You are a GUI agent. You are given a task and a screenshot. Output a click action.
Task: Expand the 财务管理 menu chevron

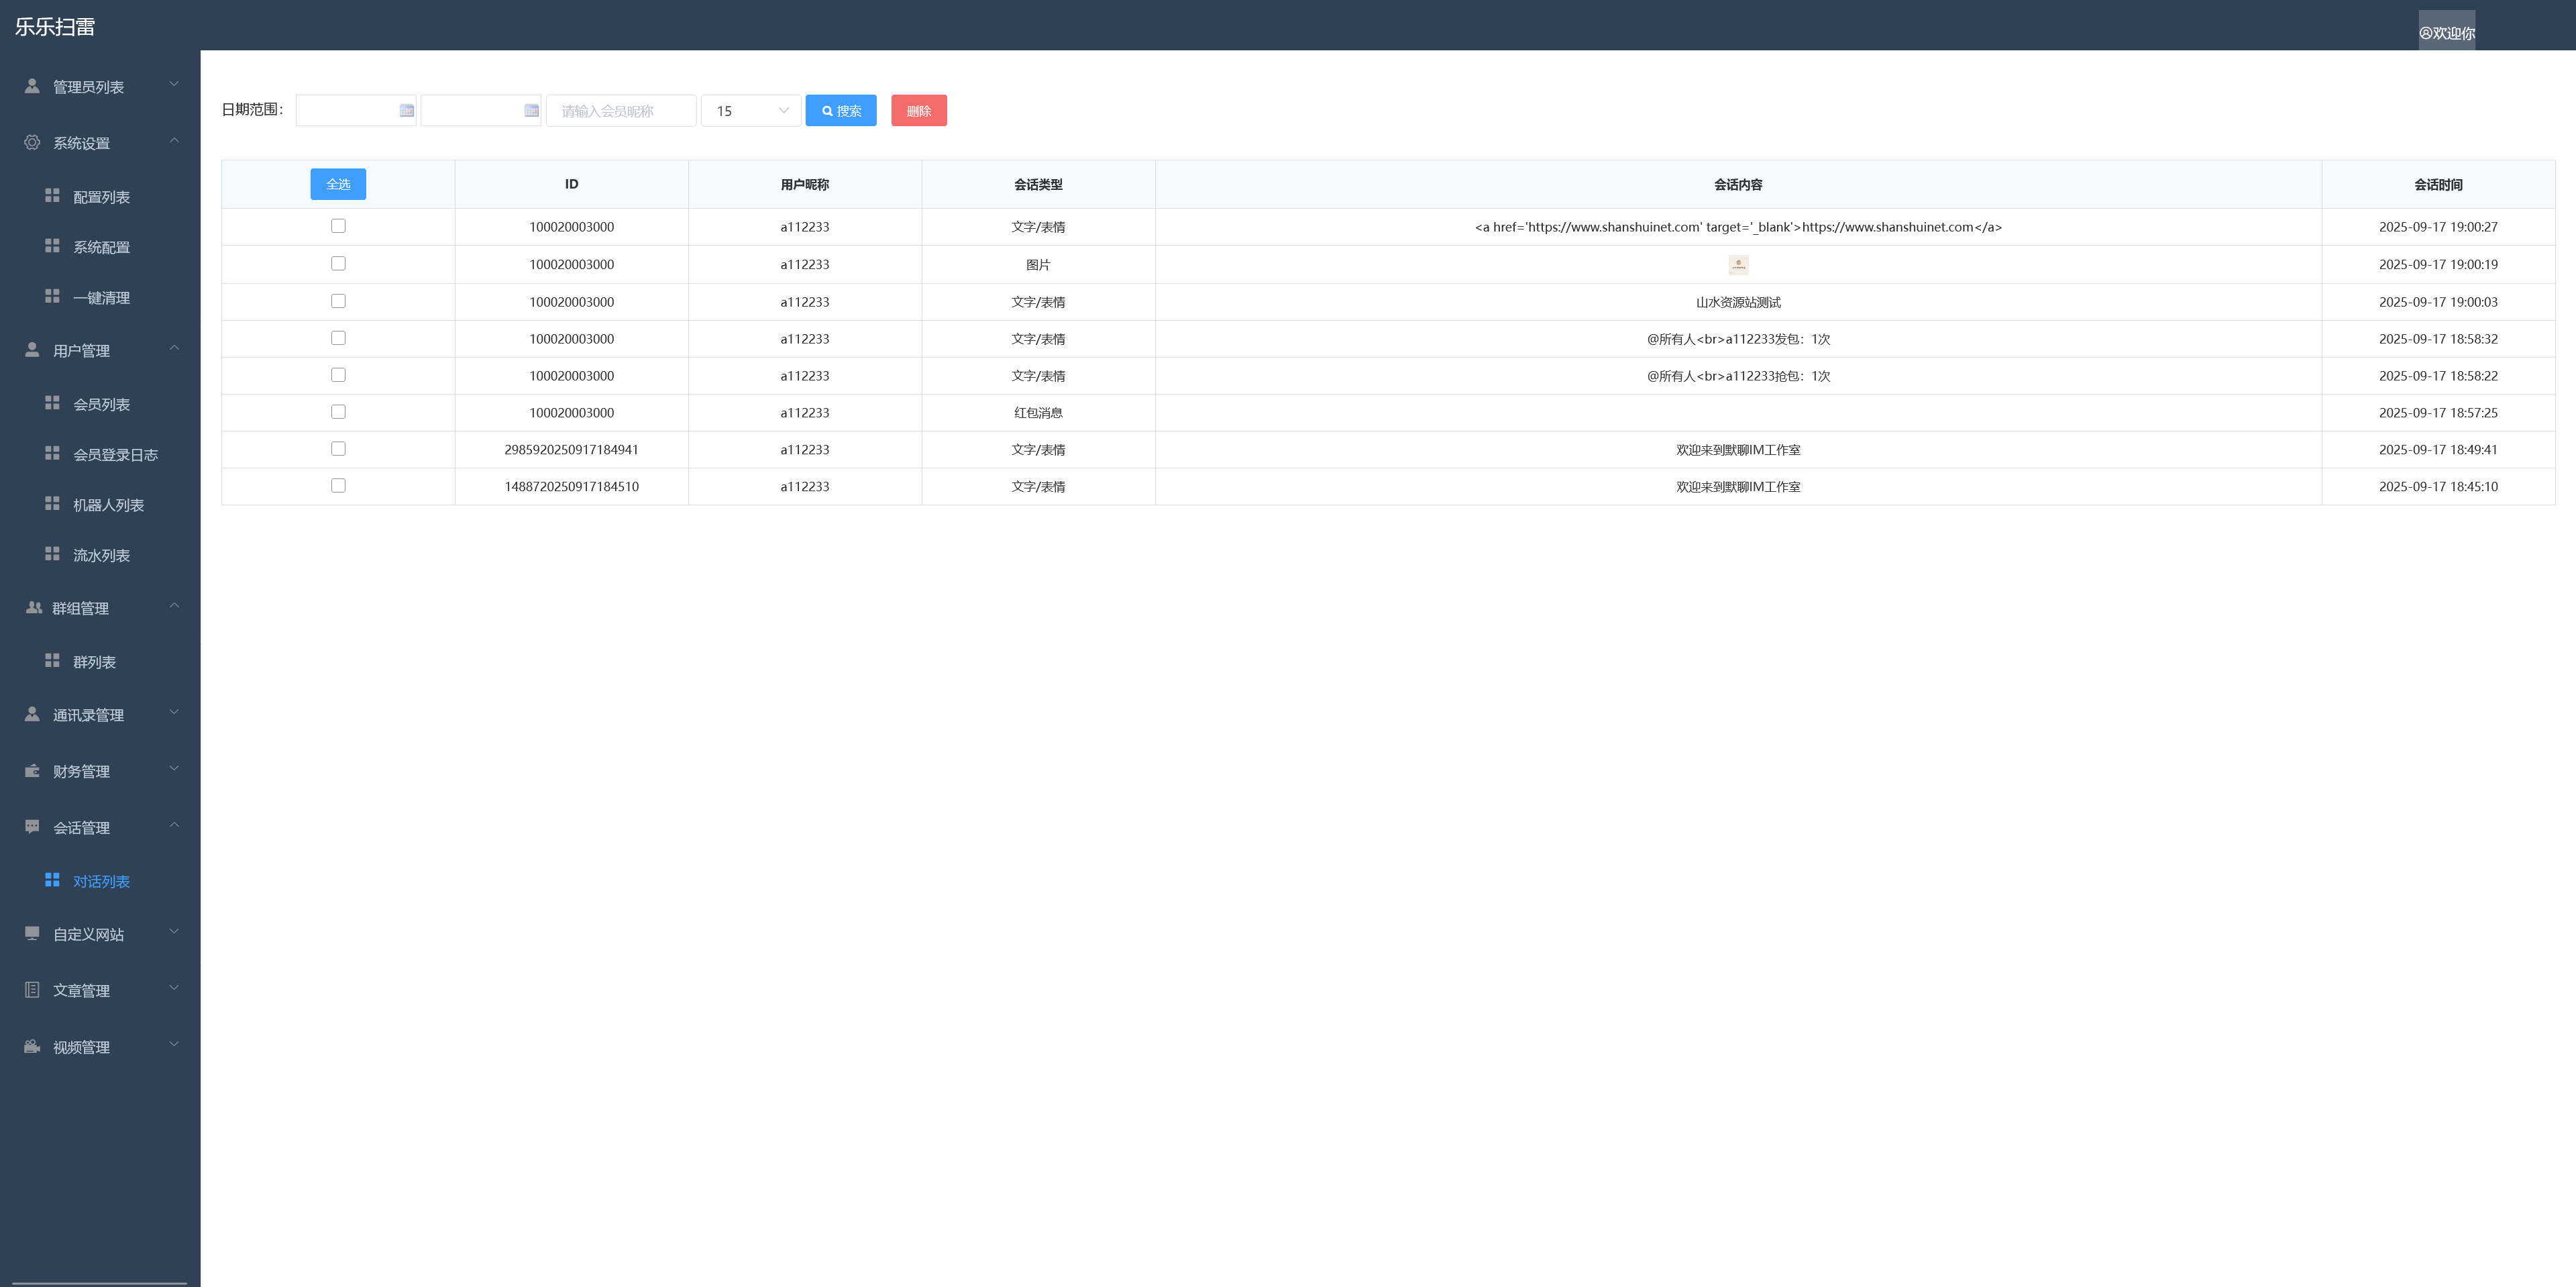(x=174, y=768)
